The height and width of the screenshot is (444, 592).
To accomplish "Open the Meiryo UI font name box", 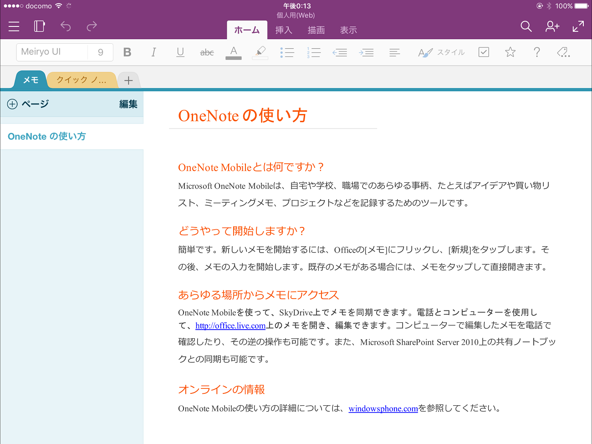I will pyautogui.click(x=52, y=52).
